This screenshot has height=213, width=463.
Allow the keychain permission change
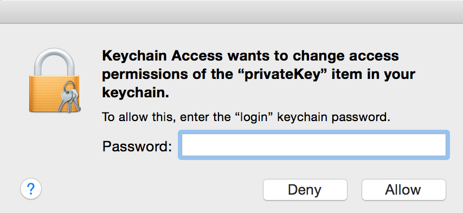click(404, 190)
